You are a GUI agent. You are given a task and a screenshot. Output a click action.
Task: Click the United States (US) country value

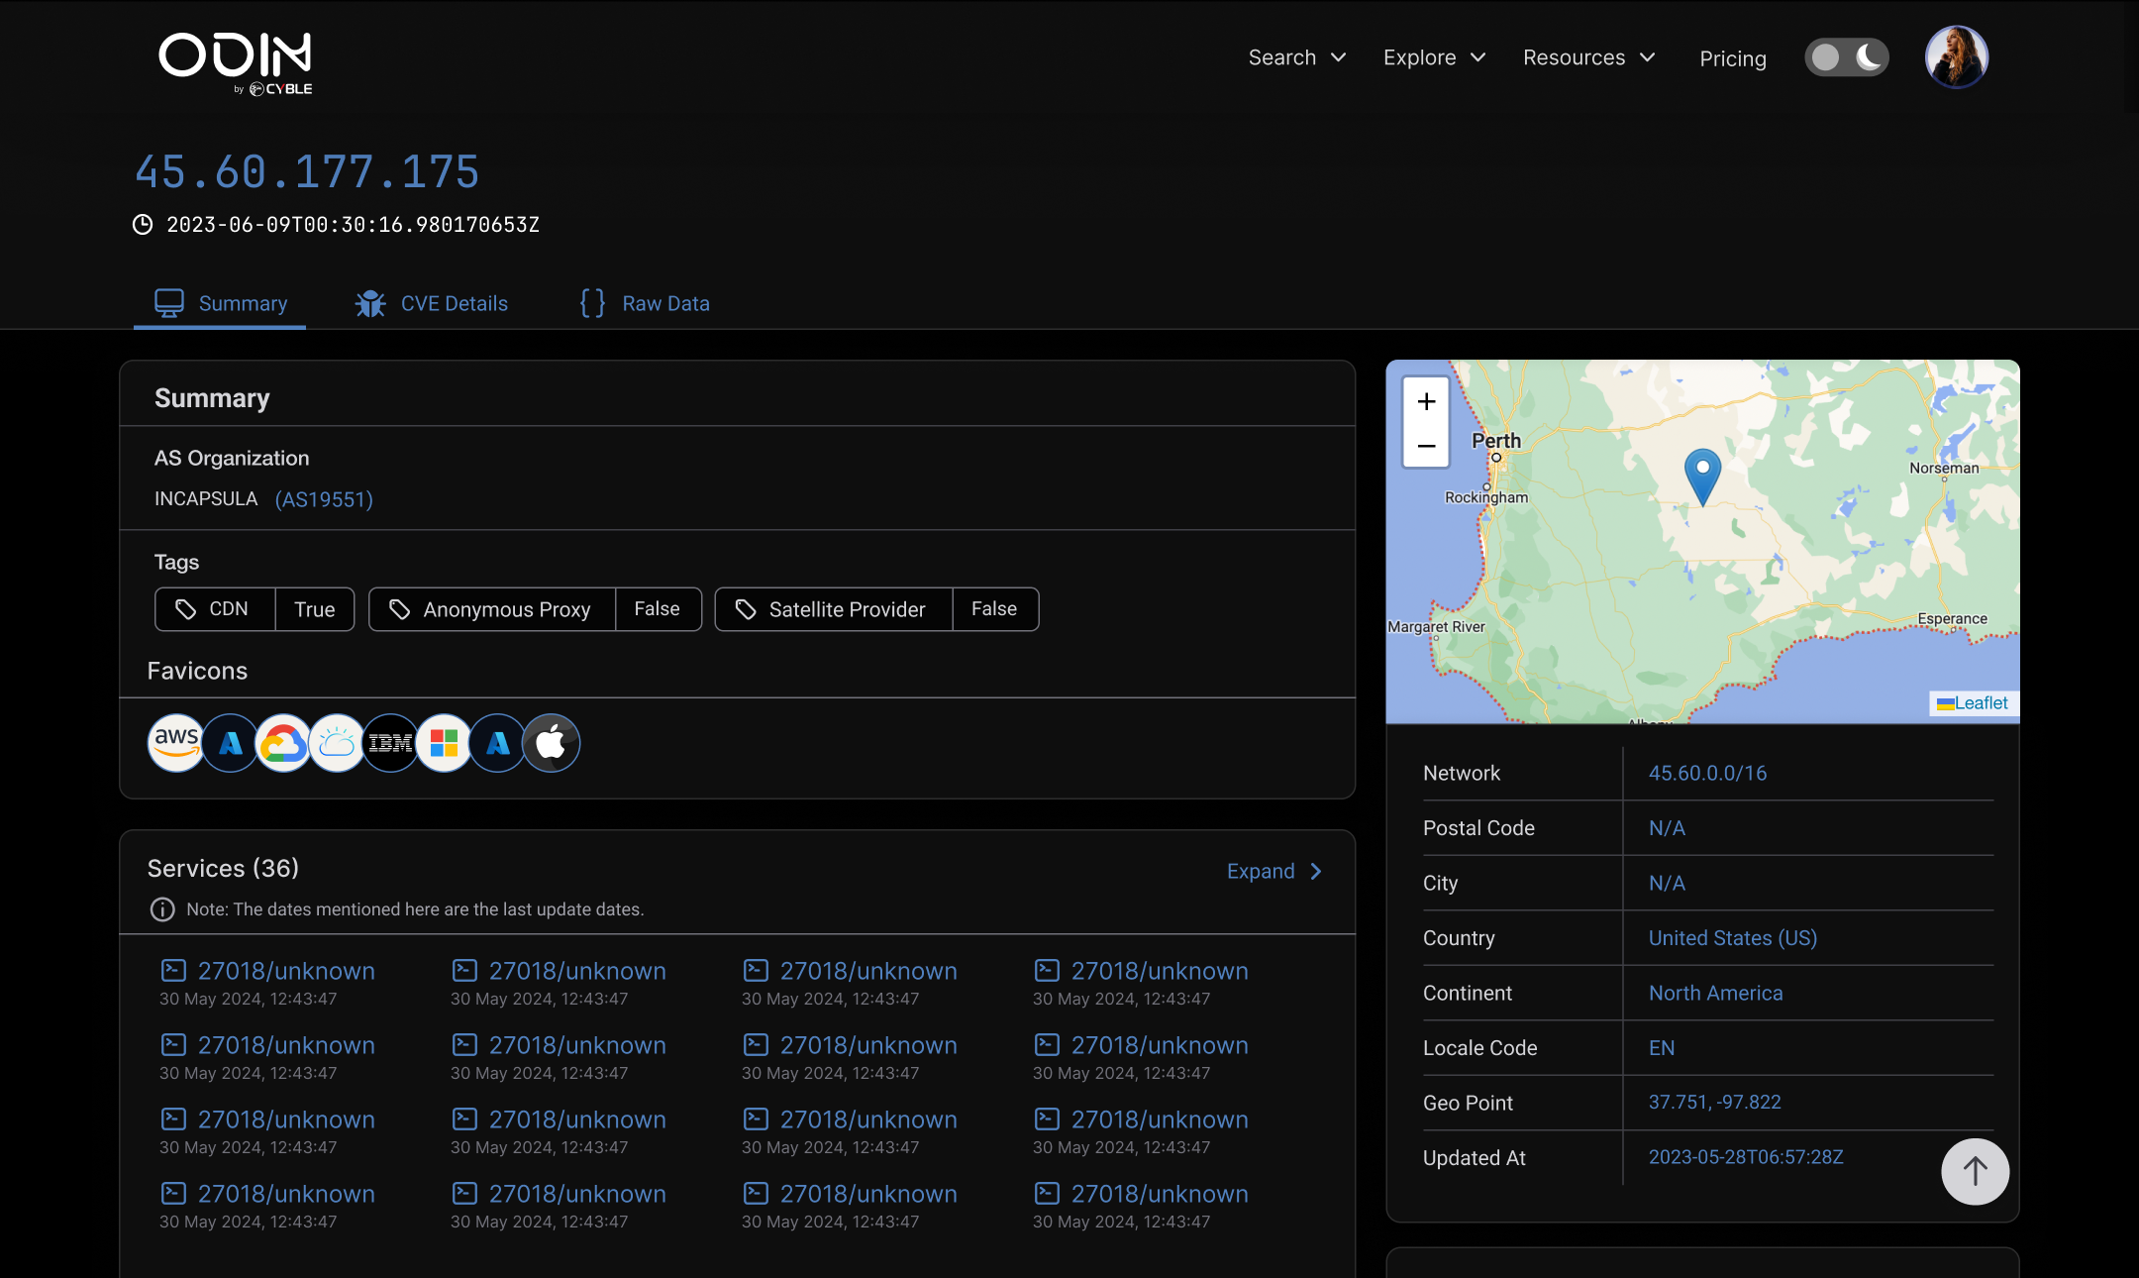tap(1732, 937)
